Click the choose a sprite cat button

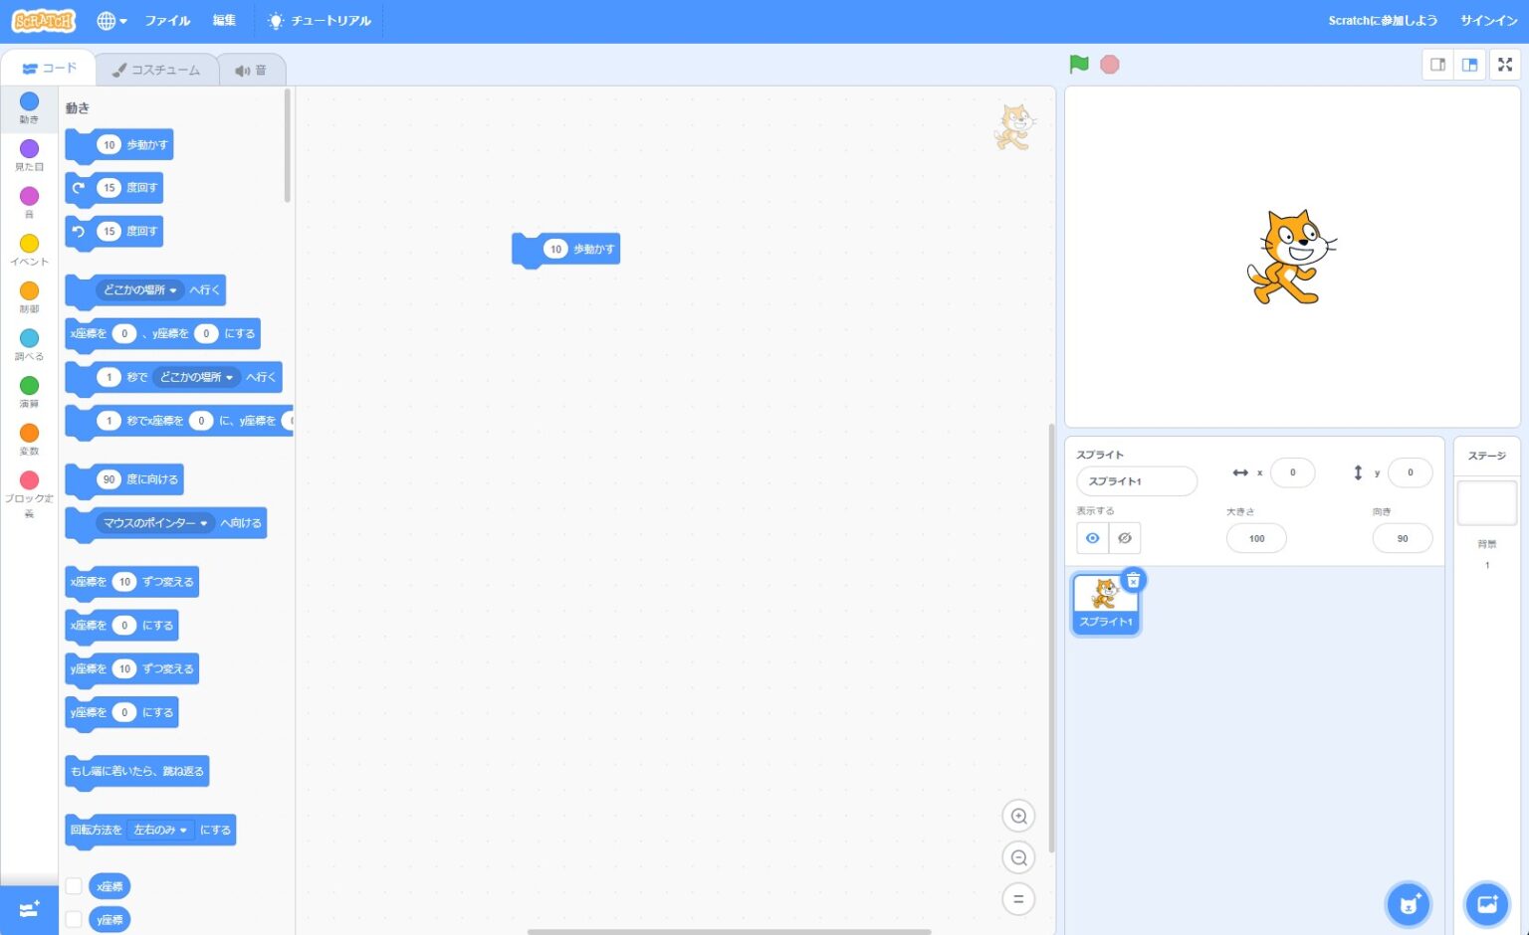(x=1409, y=904)
